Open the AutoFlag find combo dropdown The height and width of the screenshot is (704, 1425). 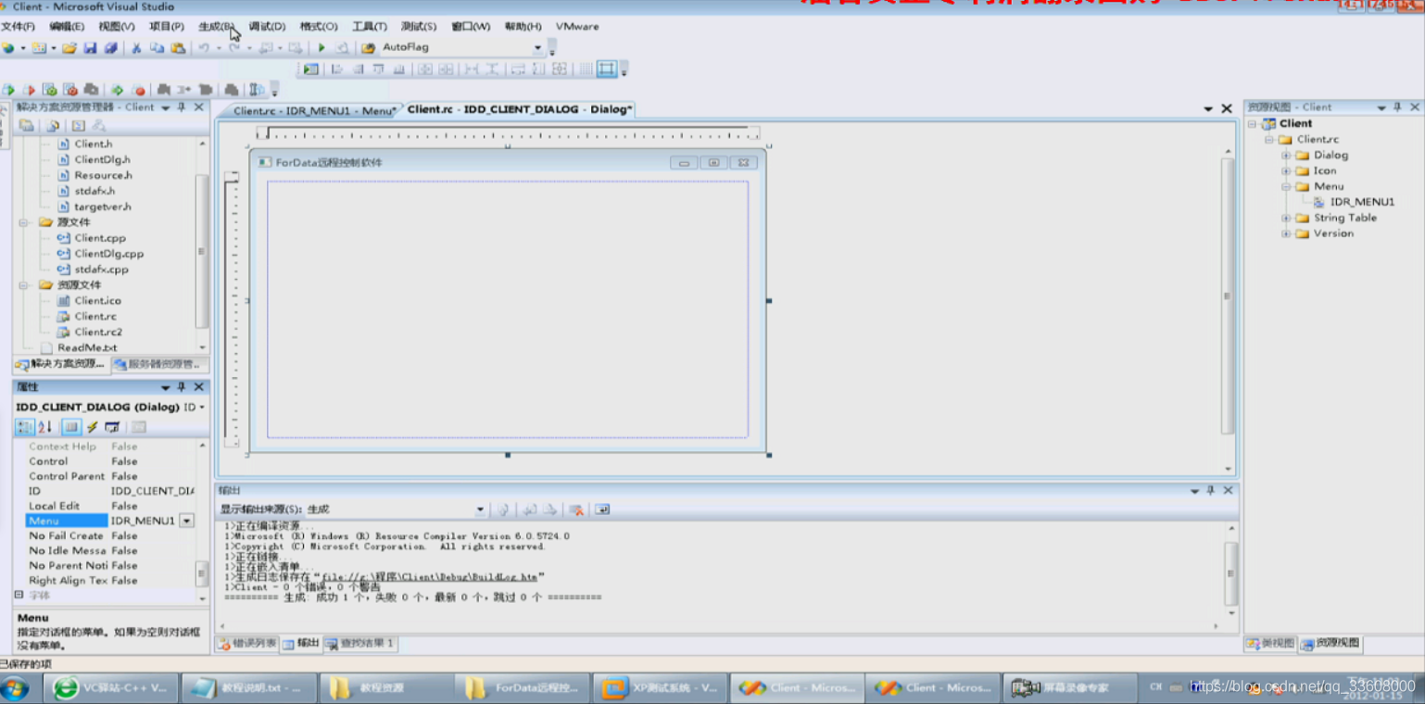537,47
